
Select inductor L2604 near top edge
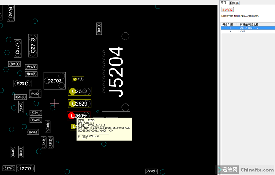(x=11, y=13)
